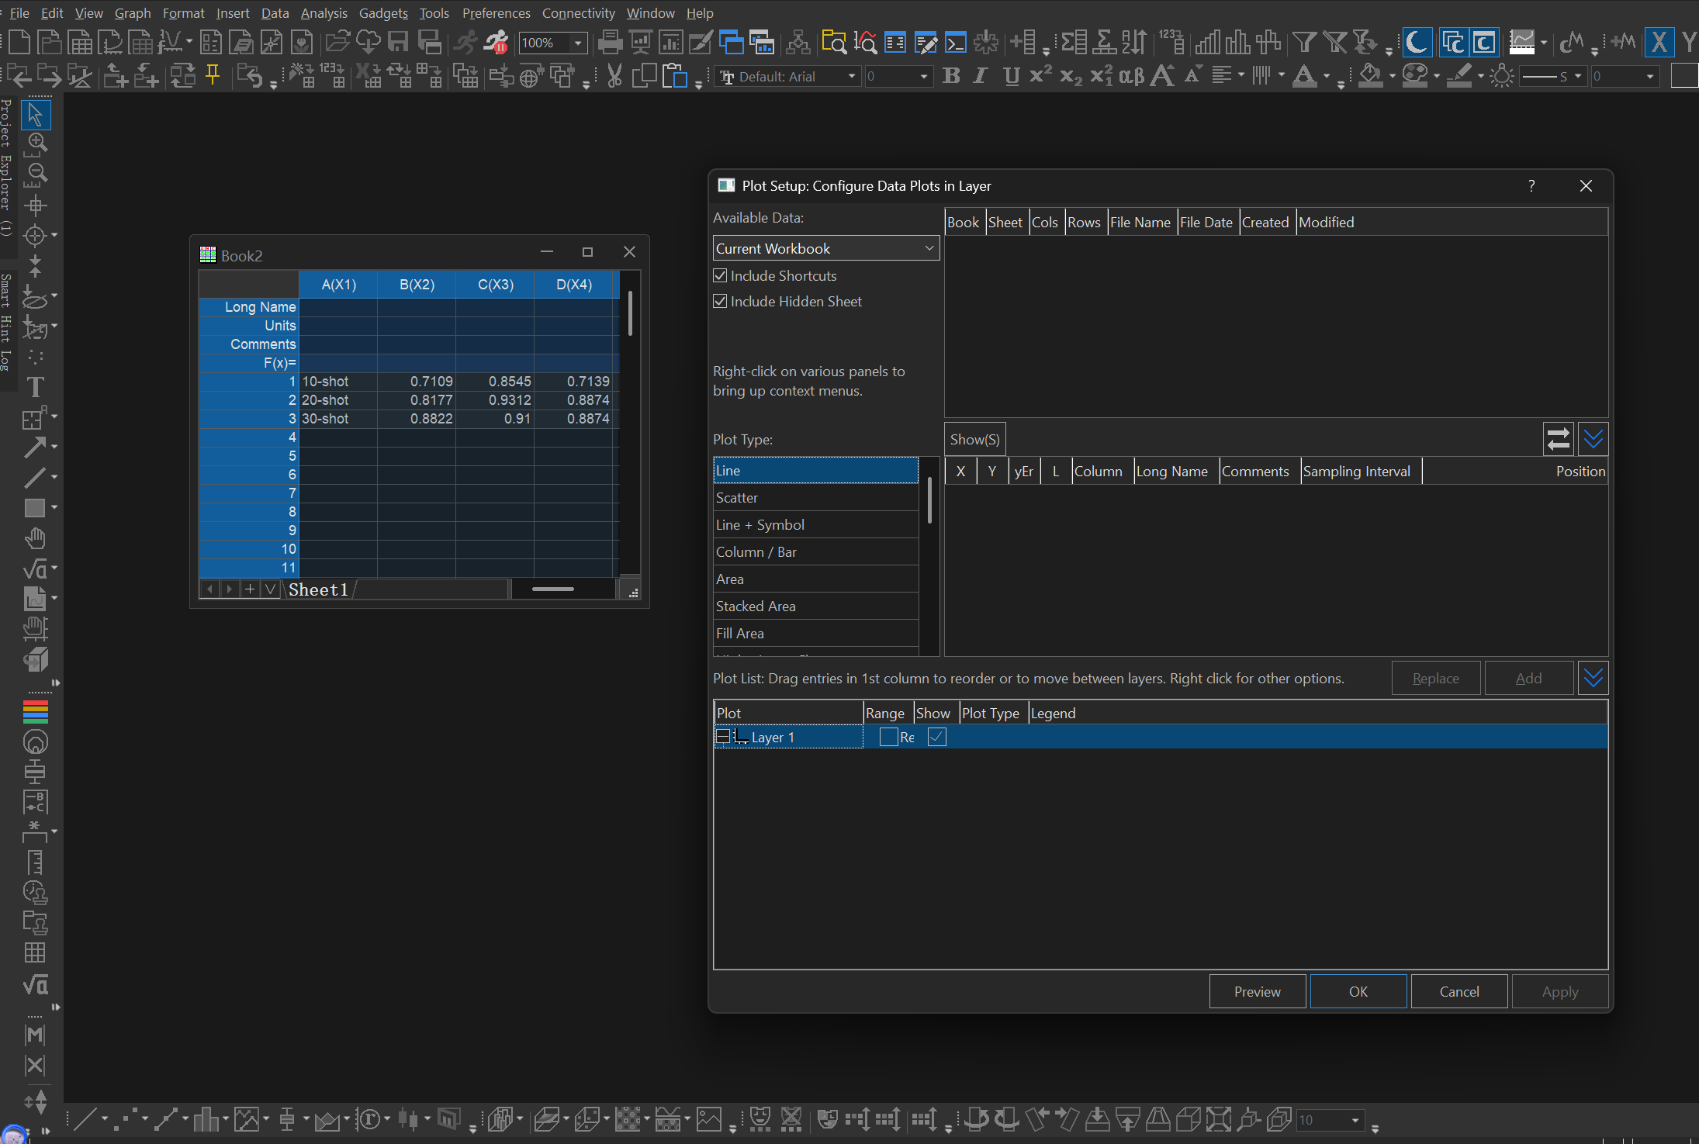Uncheck Include Hidden Sheet checkbox
This screenshot has width=1699, height=1144.
pos(720,302)
